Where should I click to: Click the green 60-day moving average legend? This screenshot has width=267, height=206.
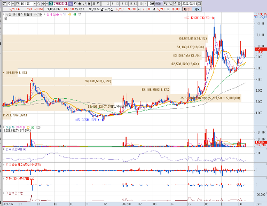pyautogui.click(x=75, y=14)
